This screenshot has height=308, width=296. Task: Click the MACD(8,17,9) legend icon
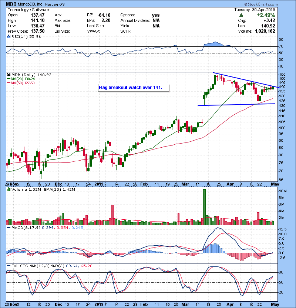9,228
